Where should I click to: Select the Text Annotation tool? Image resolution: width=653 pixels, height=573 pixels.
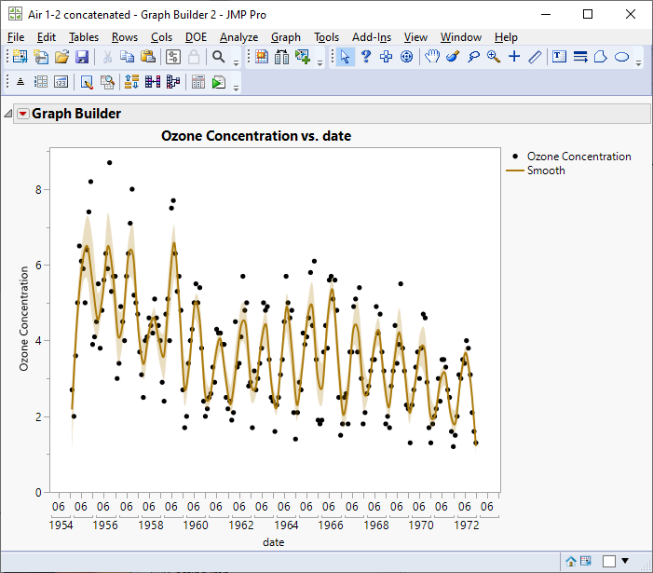click(559, 57)
